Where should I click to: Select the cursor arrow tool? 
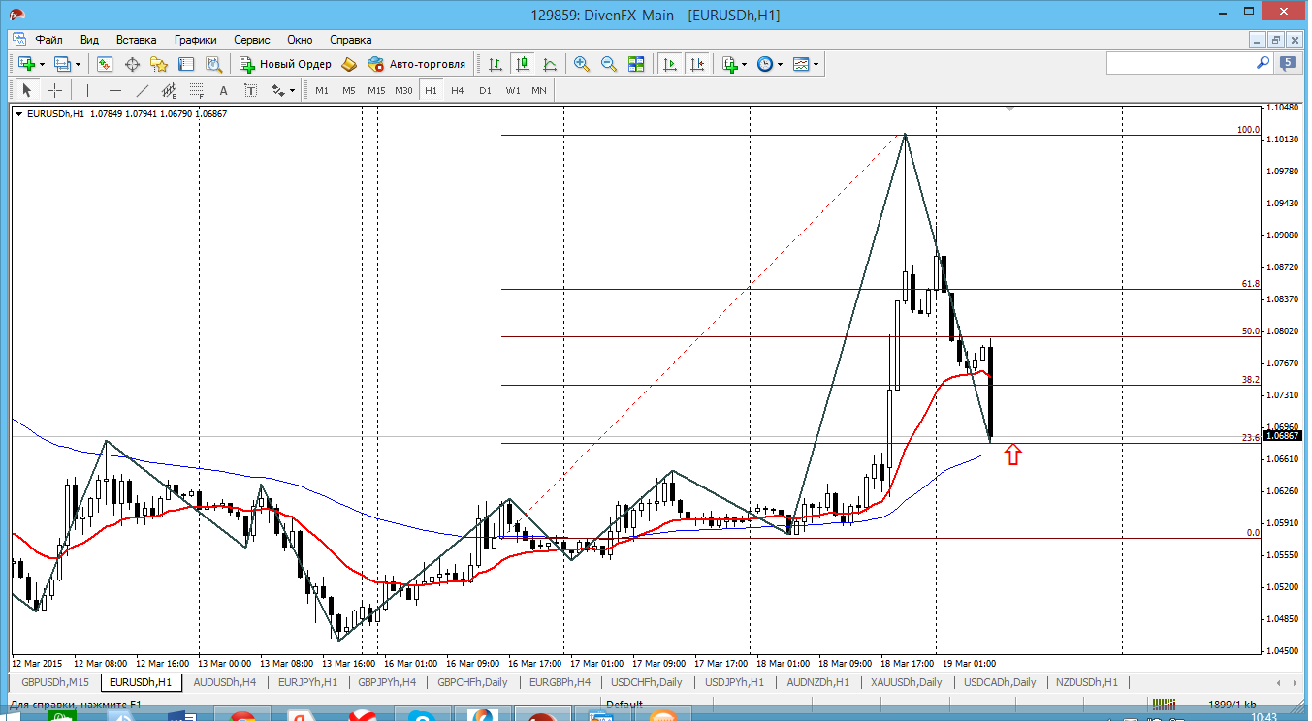click(27, 90)
